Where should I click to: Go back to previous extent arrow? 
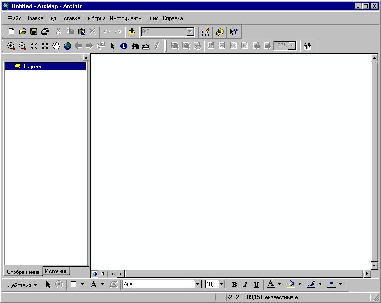coord(78,45)
